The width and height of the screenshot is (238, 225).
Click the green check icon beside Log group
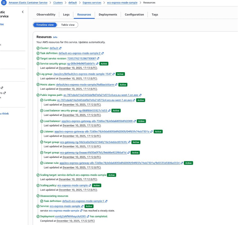[x=38, y=74]
